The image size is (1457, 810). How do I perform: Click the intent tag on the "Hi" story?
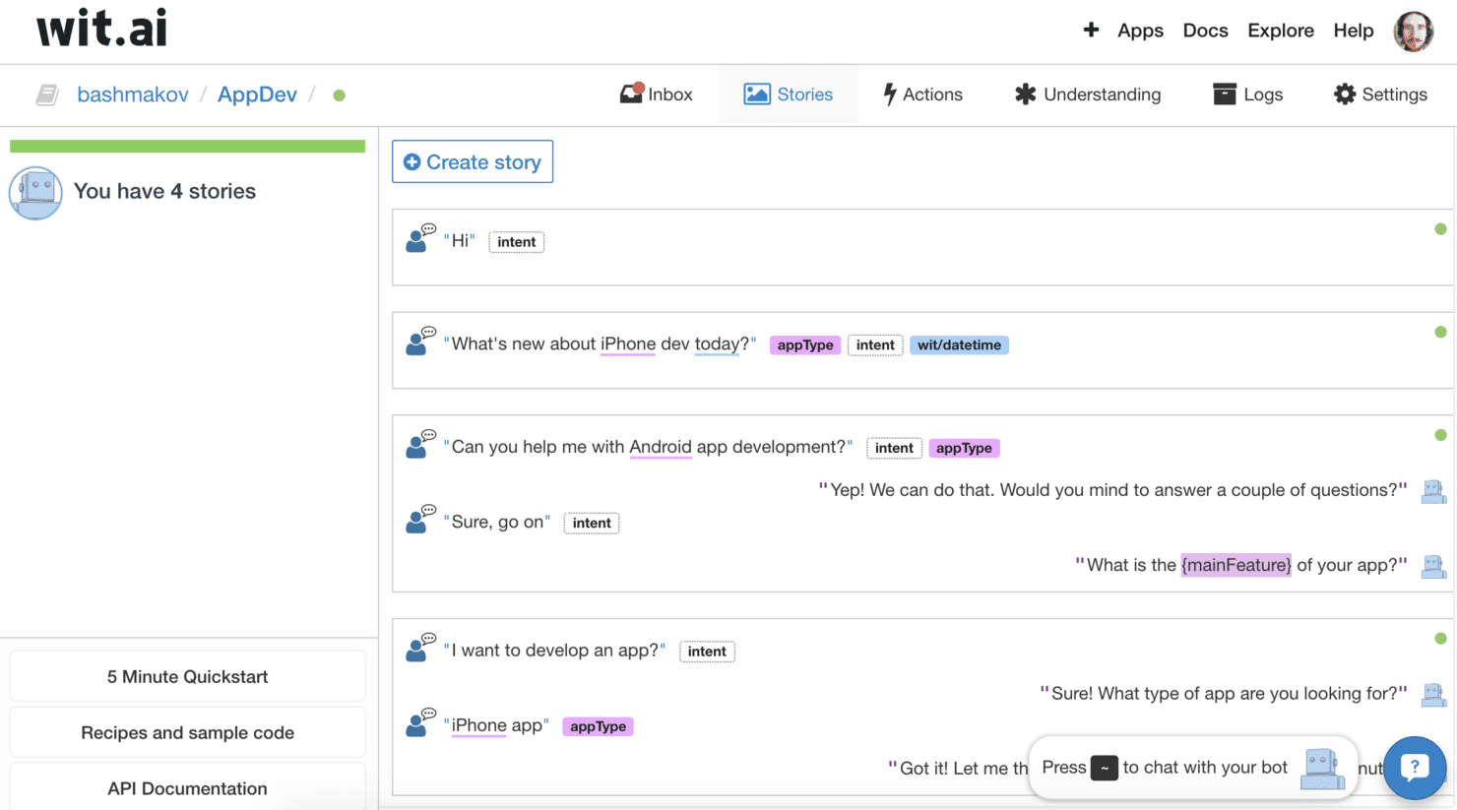click(x=517, y=242)
